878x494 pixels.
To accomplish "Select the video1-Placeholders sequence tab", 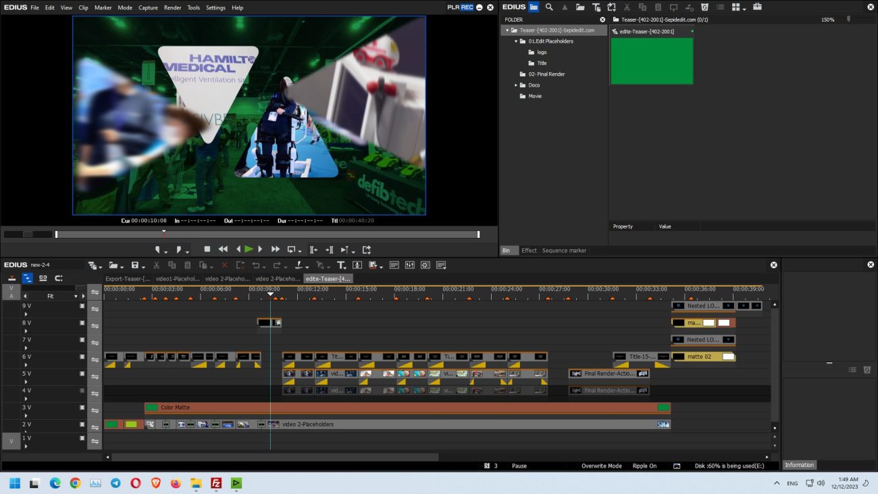I will click(178, 278).
